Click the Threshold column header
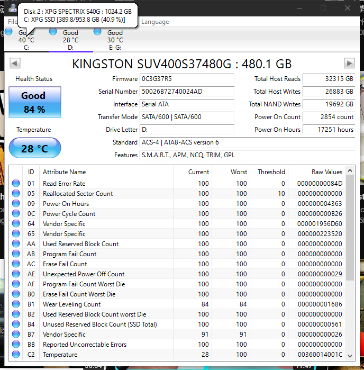The image size is (364, 370). 269,172
